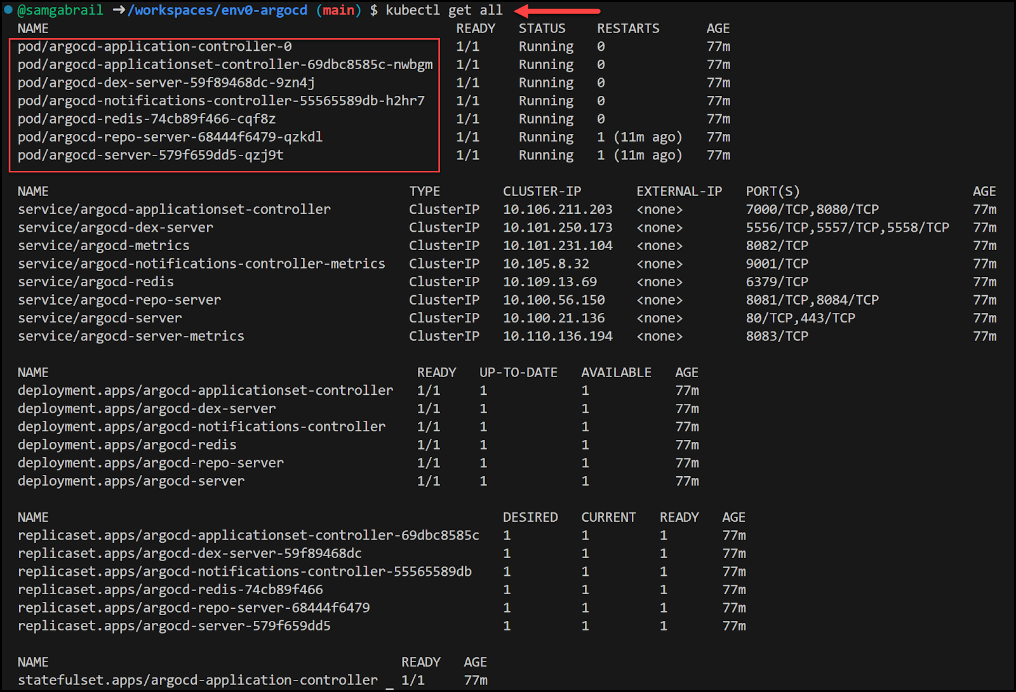1016x692 pixels.
Task: Click the UP-TO-DATE column header
Action: (518, 373)
